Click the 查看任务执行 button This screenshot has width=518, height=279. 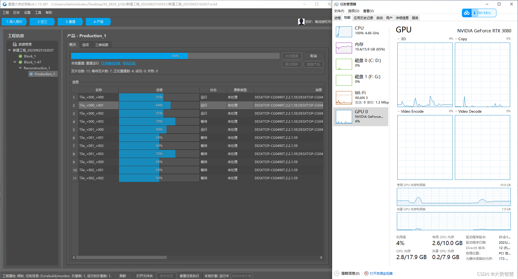pos(189,276)
